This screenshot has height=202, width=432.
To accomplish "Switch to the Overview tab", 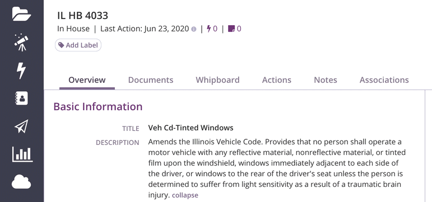I will click(x=87, y=80).
